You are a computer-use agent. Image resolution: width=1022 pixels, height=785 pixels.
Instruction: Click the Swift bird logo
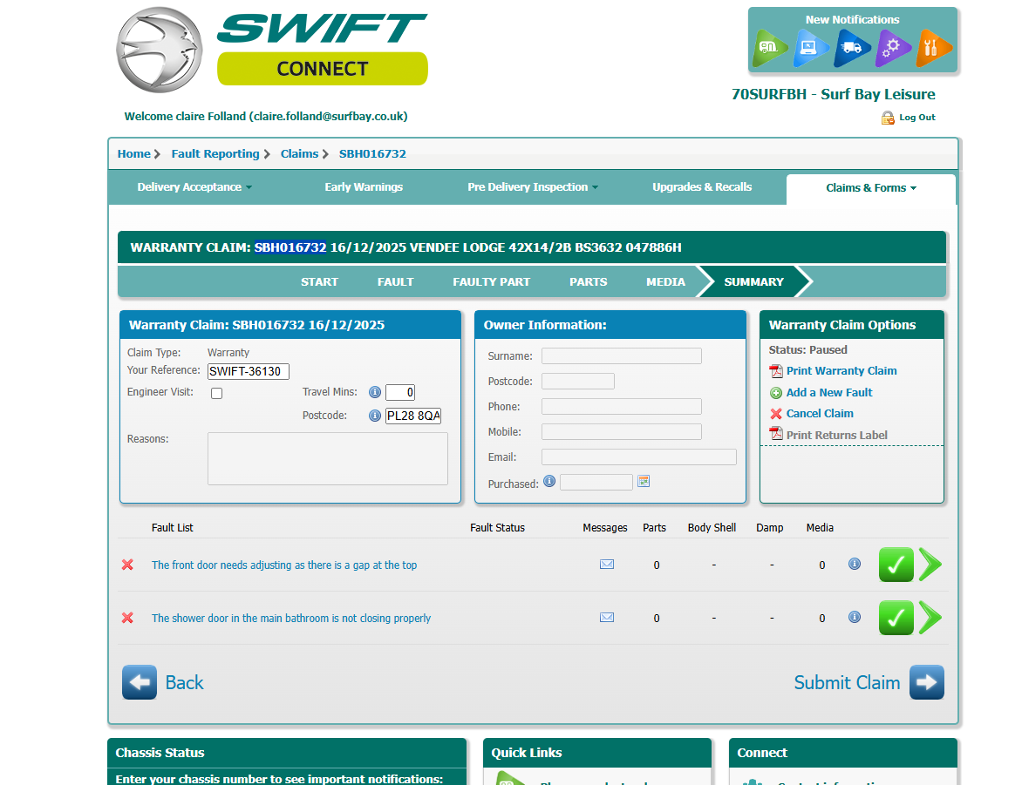pos(159,50)
